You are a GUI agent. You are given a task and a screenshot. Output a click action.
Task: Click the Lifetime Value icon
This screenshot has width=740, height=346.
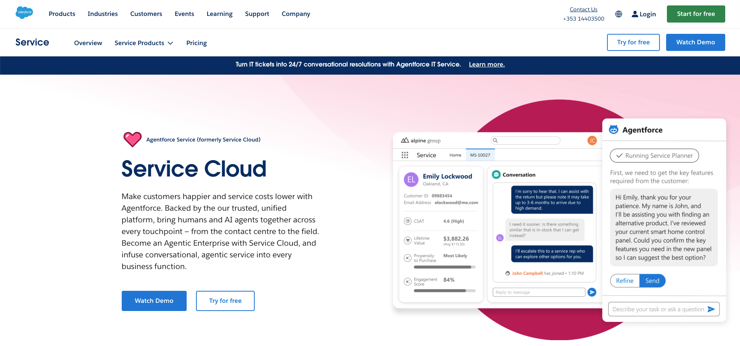(408, 241)
